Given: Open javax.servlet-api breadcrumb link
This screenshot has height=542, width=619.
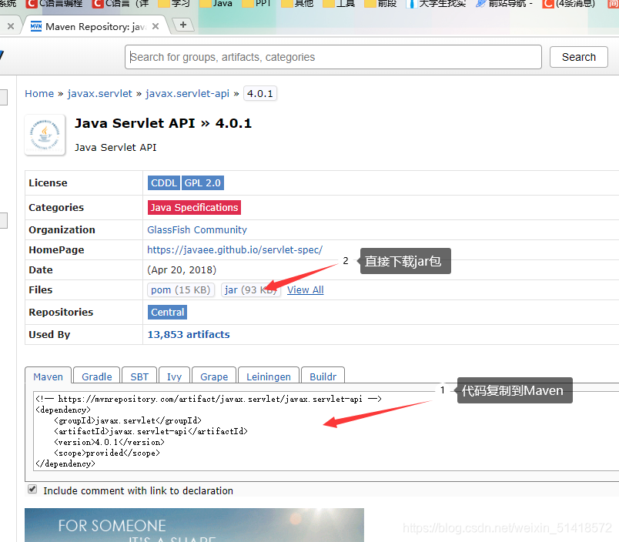Looking at the screenshot, I should click(x=187, y=94).
